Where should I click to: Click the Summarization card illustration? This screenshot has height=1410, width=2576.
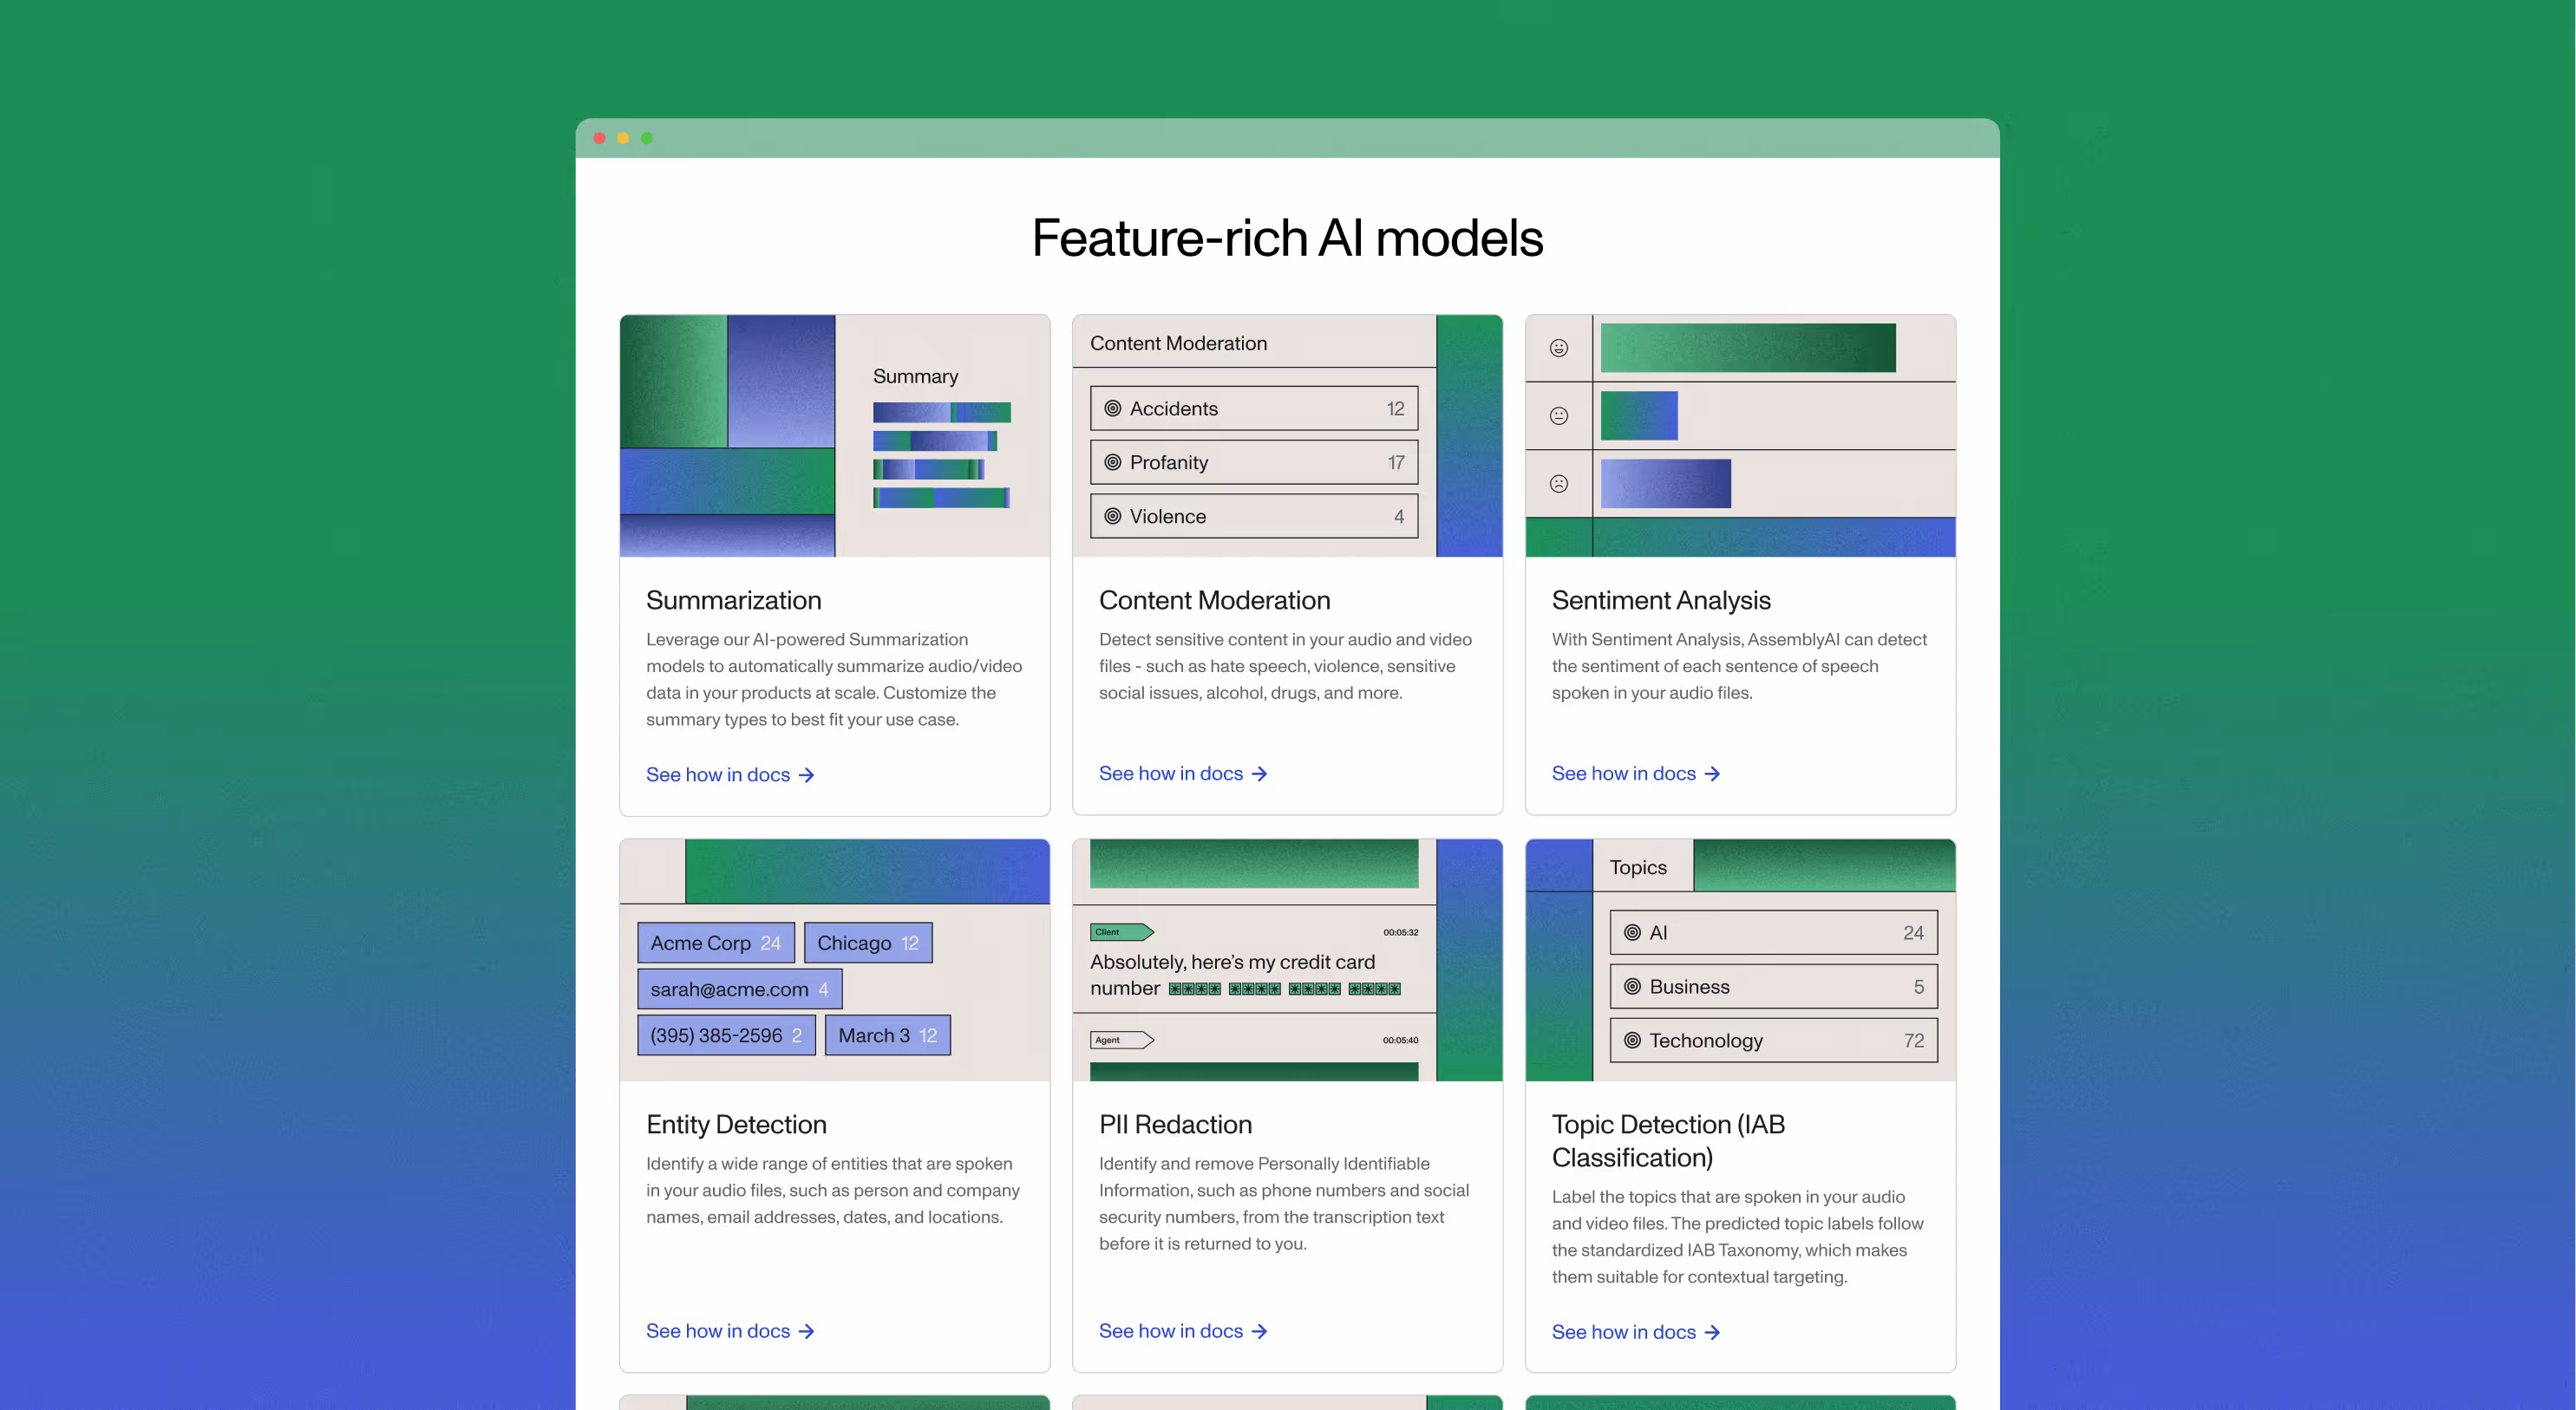pos(834,436)
